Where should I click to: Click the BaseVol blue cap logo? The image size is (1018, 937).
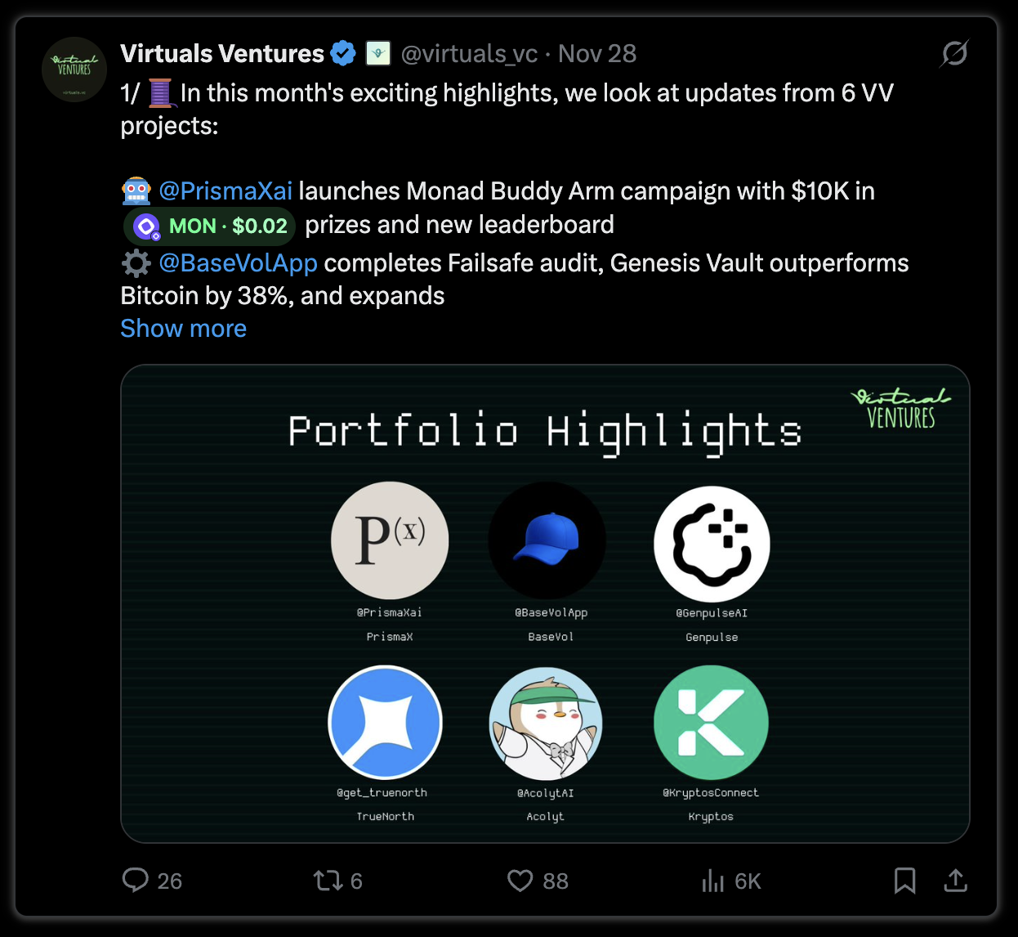point(547,540)
